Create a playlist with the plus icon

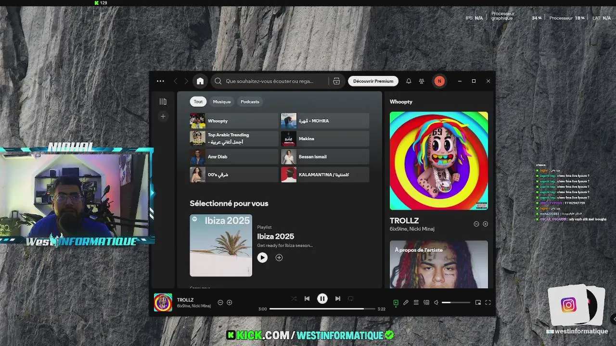pos(163,116)
